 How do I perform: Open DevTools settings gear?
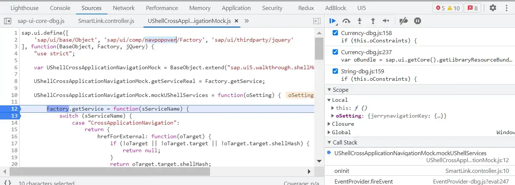493,8
